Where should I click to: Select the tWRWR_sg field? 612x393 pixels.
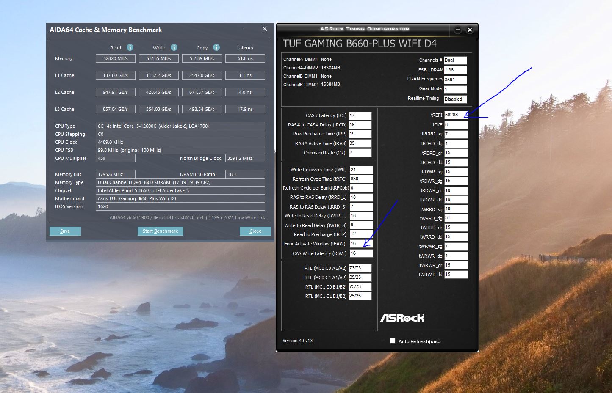(456, 246)
